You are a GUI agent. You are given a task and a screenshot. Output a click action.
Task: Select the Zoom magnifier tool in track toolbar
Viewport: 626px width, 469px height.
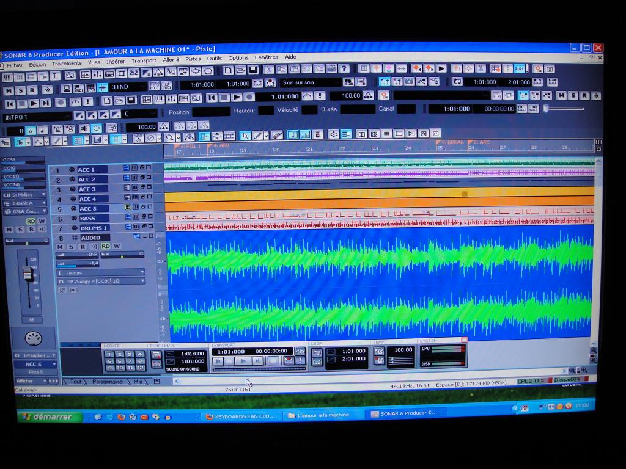coord(169,138)
